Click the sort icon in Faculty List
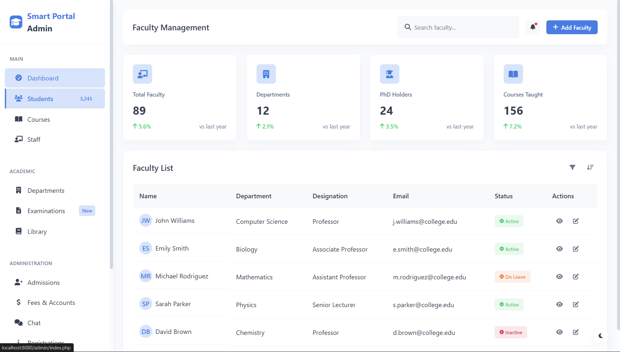 (x=590, y=167)
